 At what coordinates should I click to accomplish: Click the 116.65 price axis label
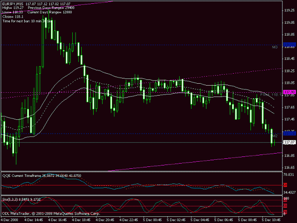point(289,167)
